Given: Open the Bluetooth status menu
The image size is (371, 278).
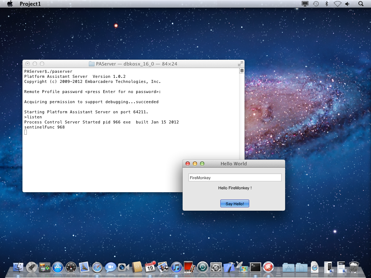Looking at the screenshot, I should [x=326, y=4].
